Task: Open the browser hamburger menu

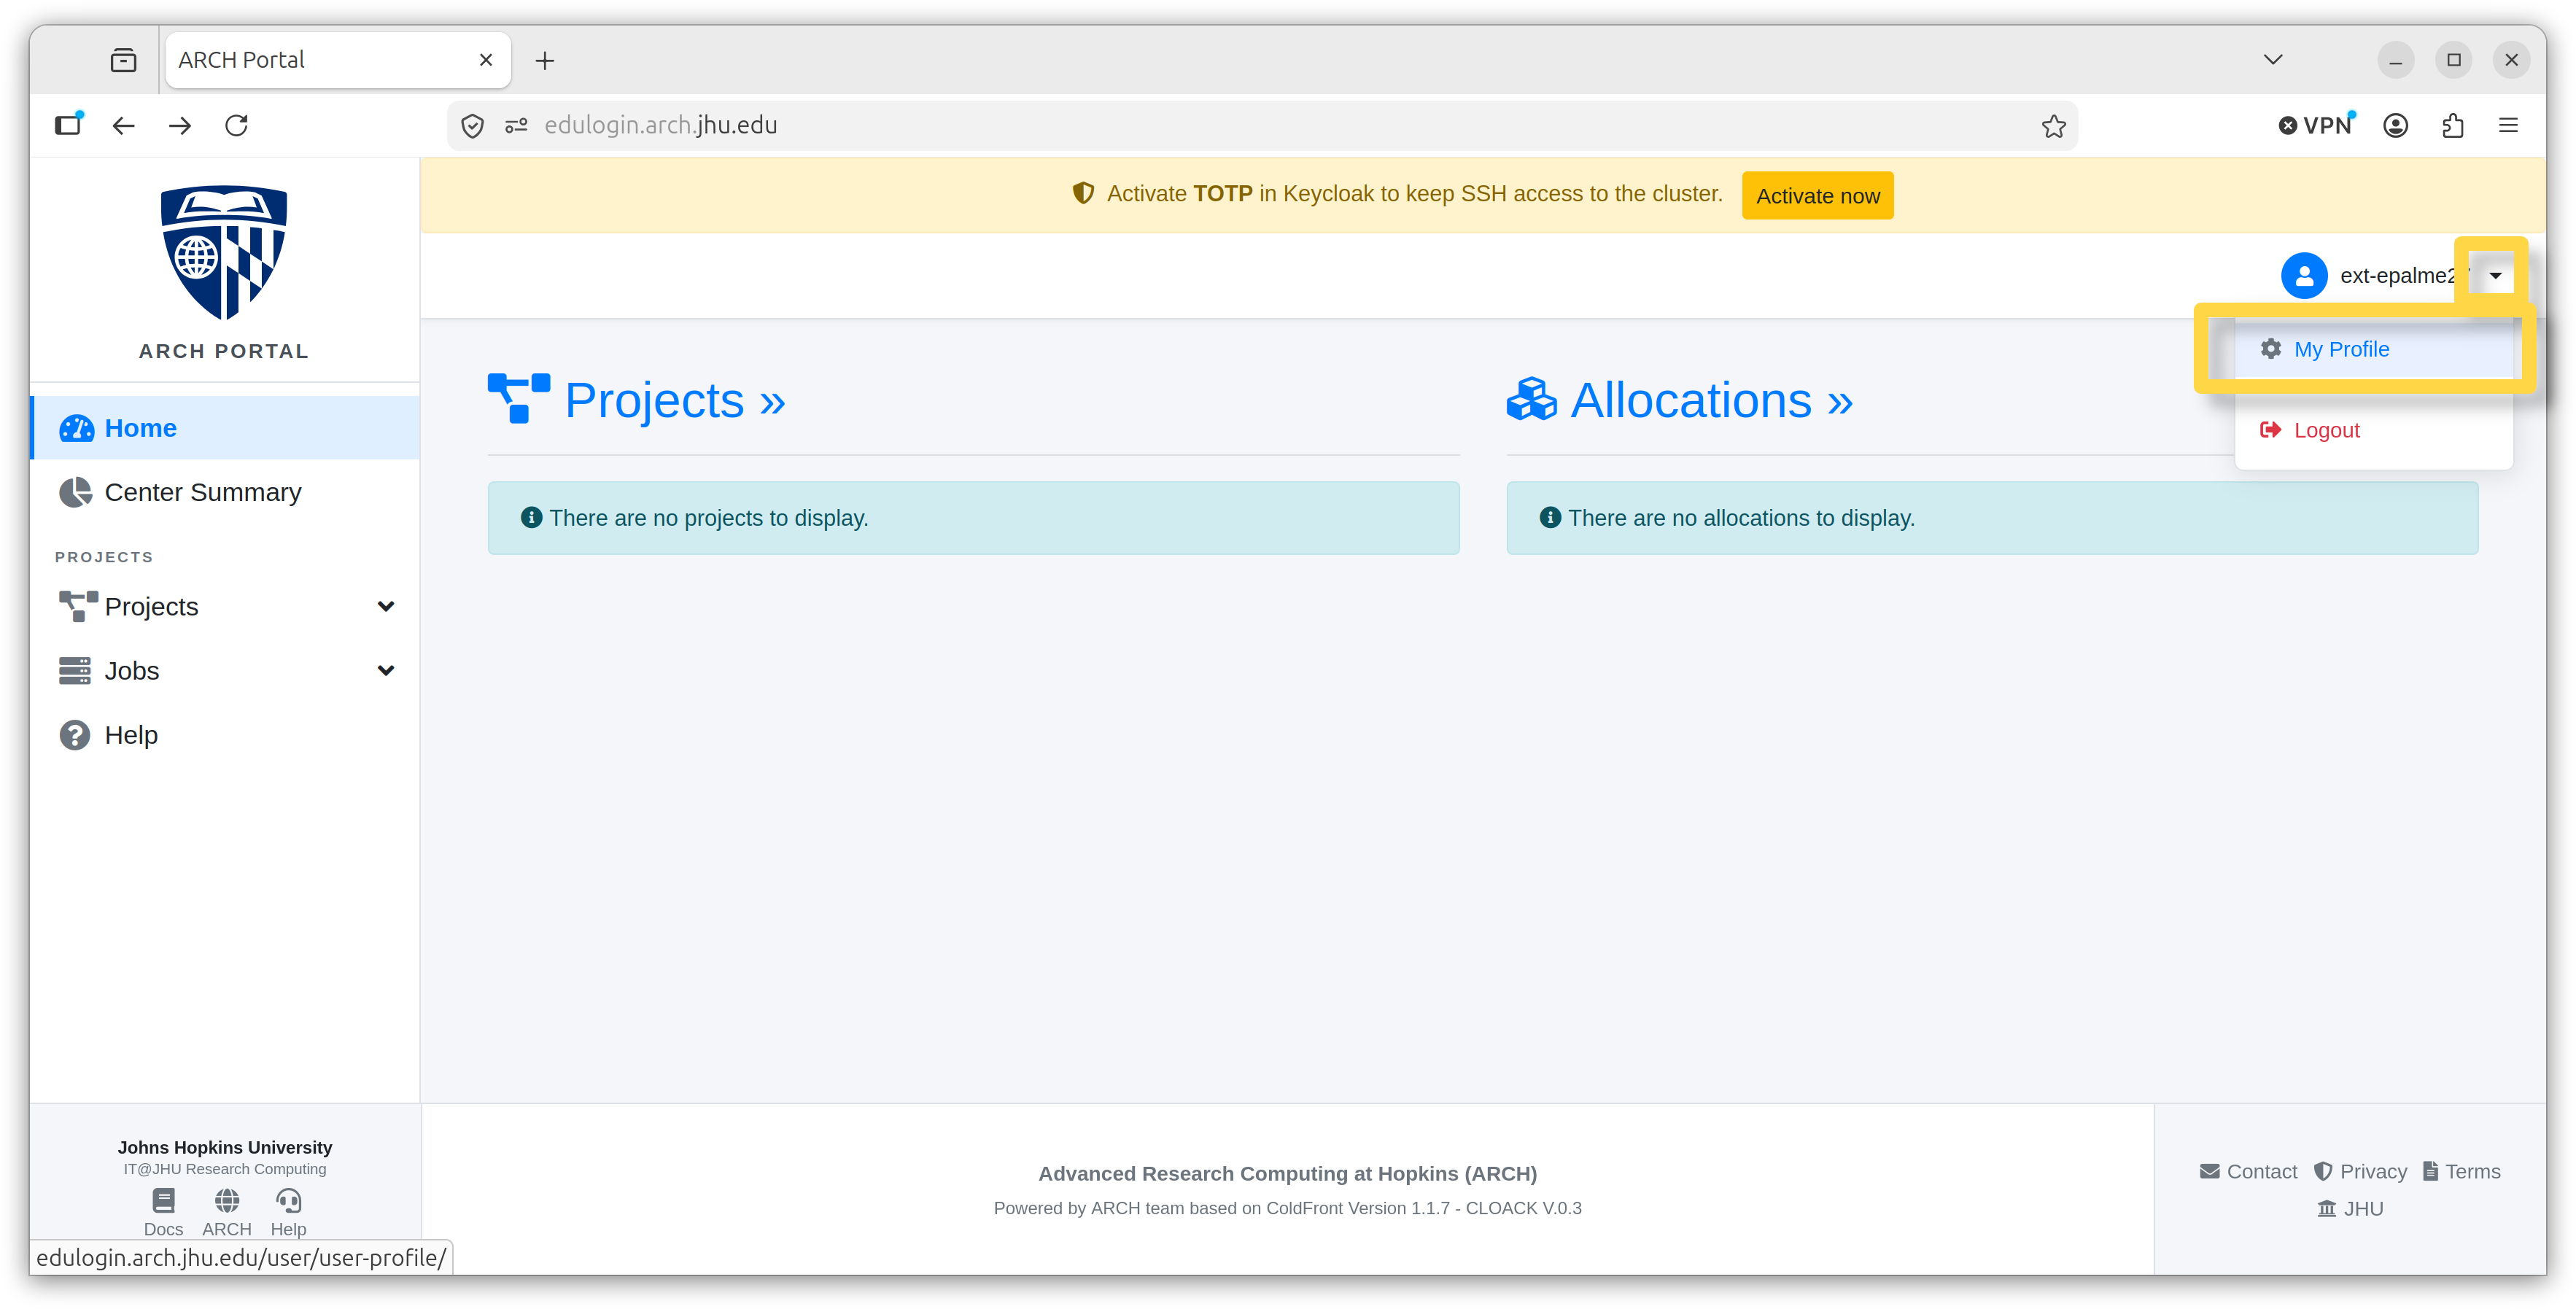Action: tap(2508, 125)
